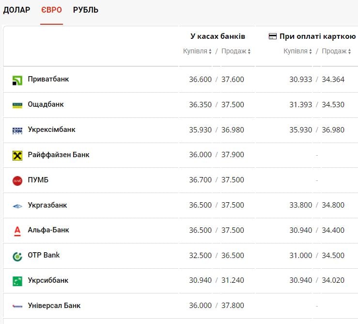Click the Райффайзен Банк logo icon
358x324 pixels.
point(17,156)
